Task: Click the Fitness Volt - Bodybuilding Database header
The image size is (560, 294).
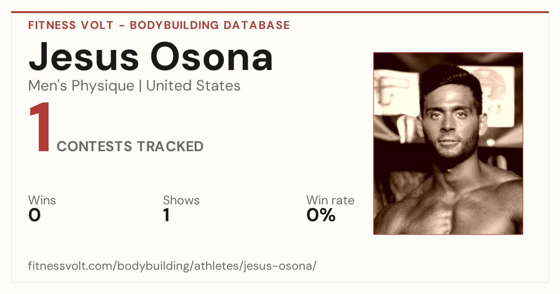Action: pyautogui.click(x=159, y=25)
